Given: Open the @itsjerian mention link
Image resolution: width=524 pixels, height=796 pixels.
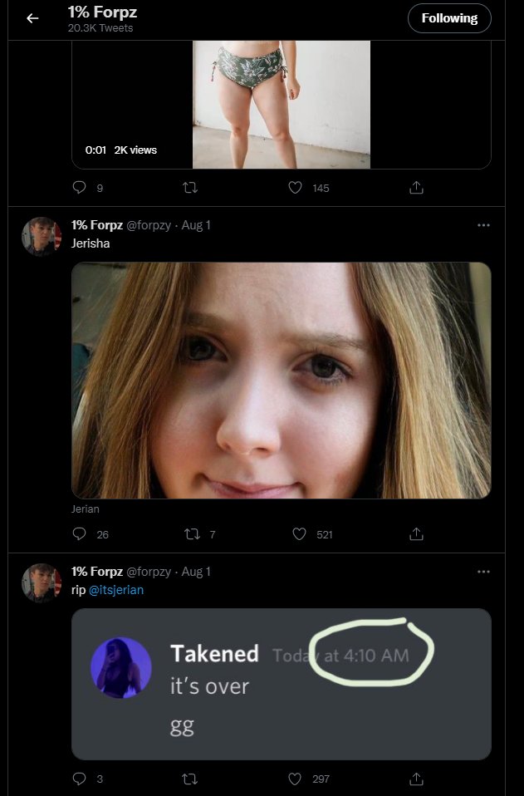Looking at the screenshot, I should [116, 590].
